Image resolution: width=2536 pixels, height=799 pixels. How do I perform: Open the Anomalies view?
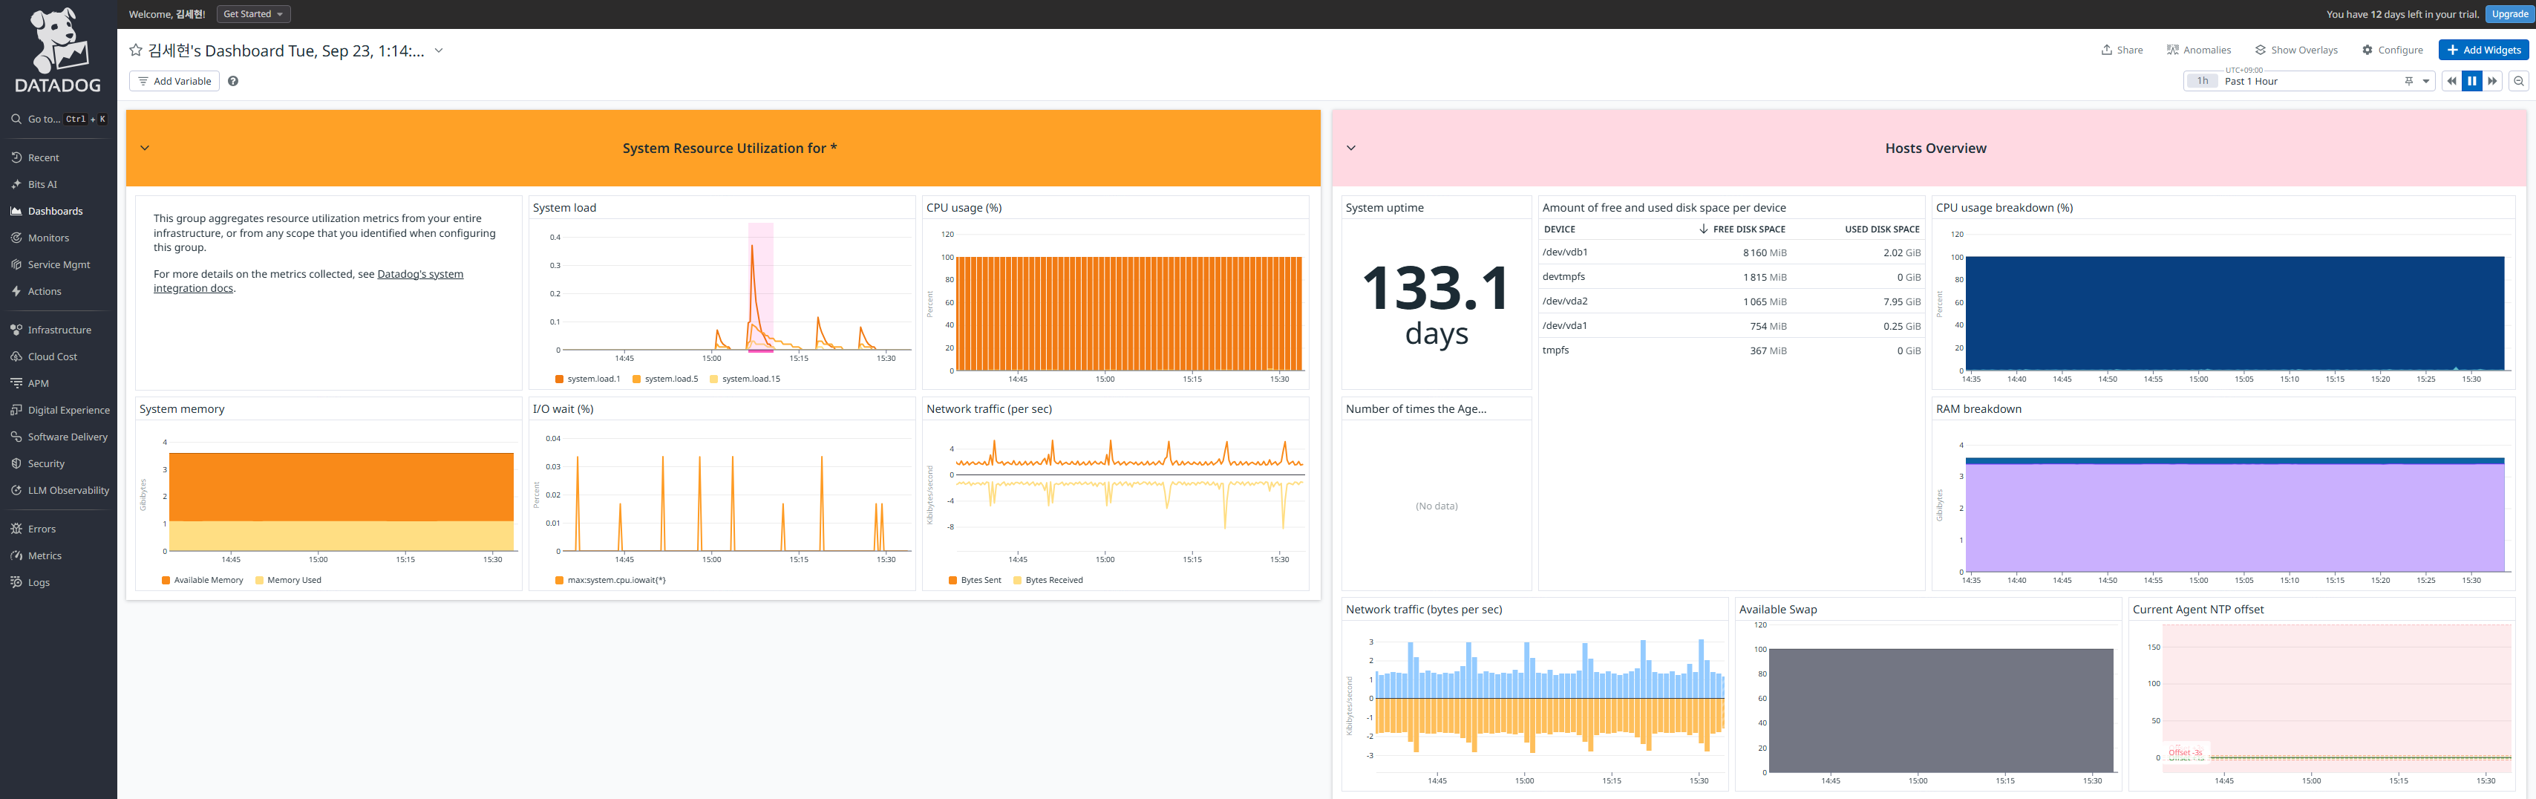click(2198, 50)
